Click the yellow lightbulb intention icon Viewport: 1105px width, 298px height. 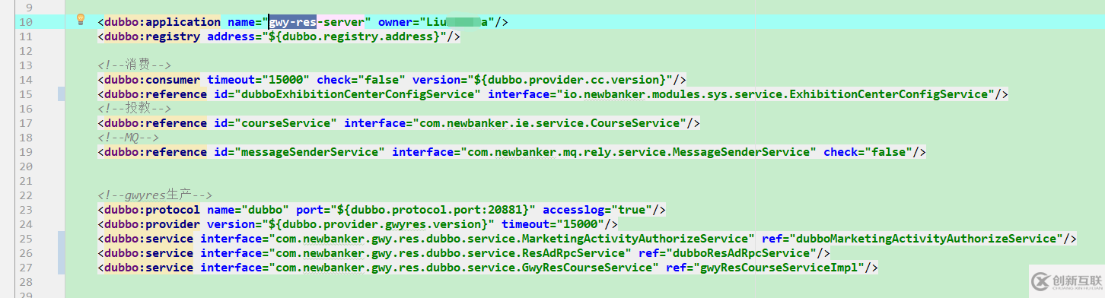(81, 21)
